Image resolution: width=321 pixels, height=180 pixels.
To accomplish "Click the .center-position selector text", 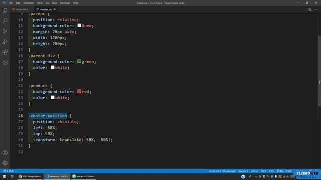I will 48,116.
